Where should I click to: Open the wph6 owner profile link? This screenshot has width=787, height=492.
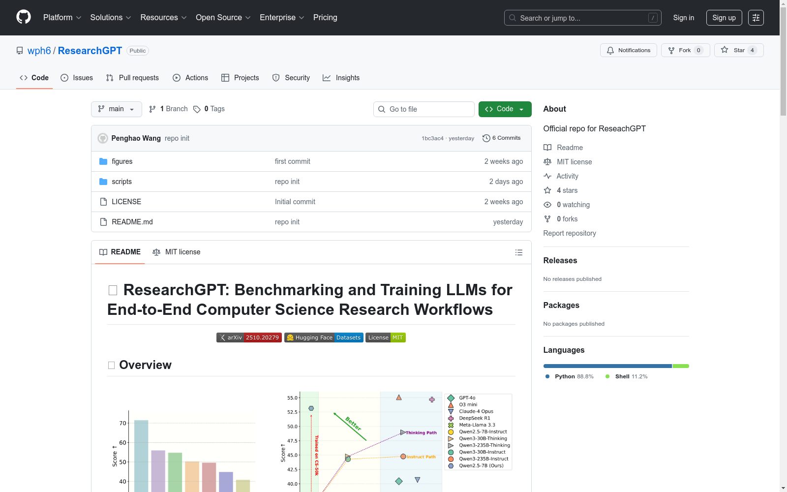click(39, 51)
